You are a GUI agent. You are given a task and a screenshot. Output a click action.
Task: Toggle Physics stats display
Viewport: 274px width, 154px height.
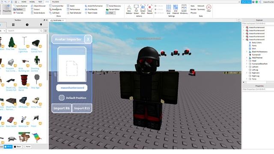pyautogui.click(x=193, y=13)
